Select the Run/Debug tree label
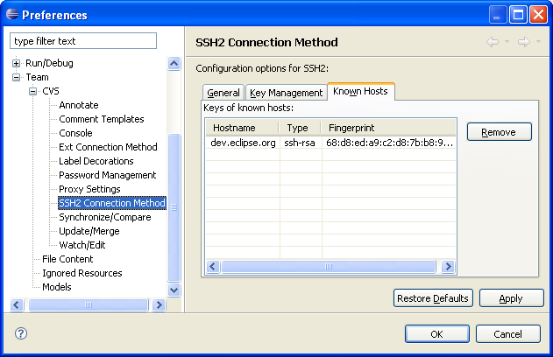Image resolution: width=553 pixels, height=357 pixels. pyautogui.click(x=49, y=63)
